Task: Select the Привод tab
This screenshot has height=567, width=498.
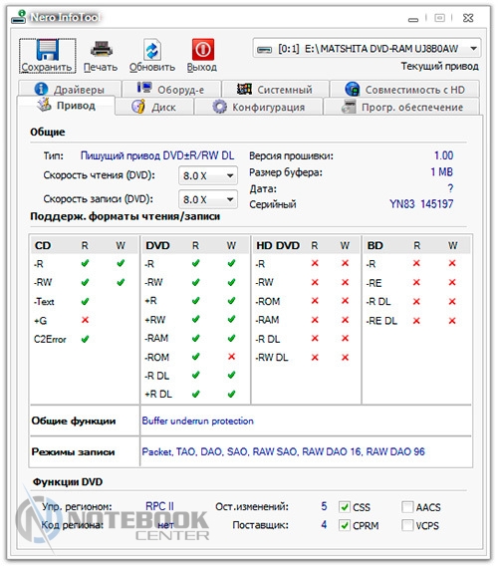Action: click(66, 106)
